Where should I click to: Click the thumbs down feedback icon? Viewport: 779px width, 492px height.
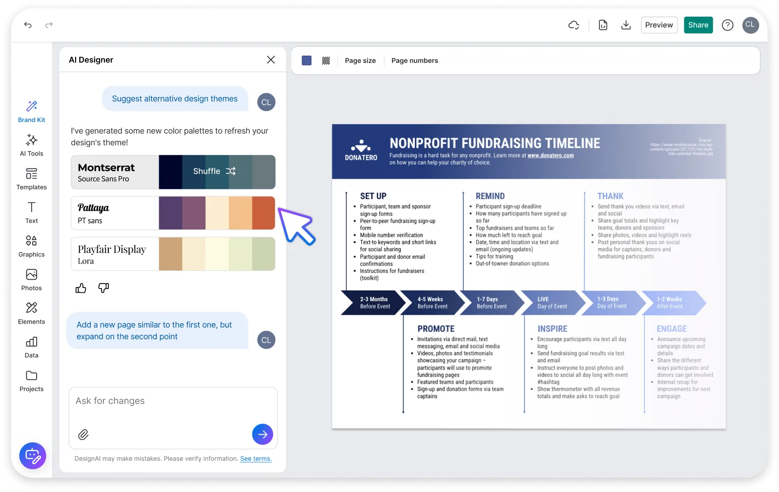click(103, 288)
